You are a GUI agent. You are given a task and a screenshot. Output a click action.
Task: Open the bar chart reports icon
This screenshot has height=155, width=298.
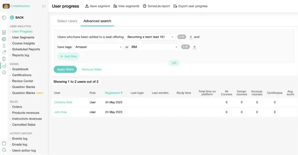[x=4, y=66]
